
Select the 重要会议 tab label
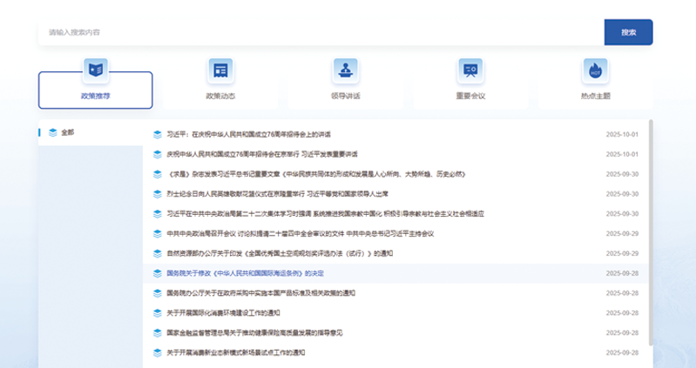pos(470,95)
